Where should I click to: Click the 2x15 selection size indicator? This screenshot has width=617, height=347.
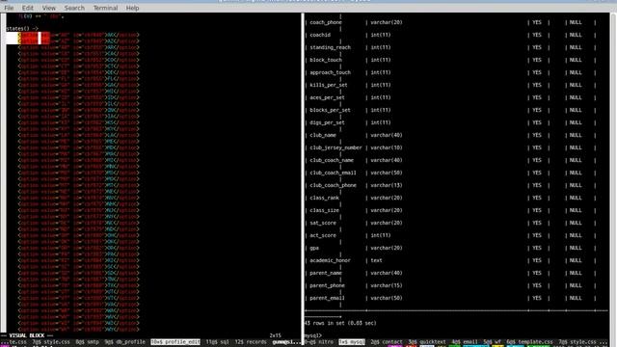pyautogui.click(x=276, y=335)
